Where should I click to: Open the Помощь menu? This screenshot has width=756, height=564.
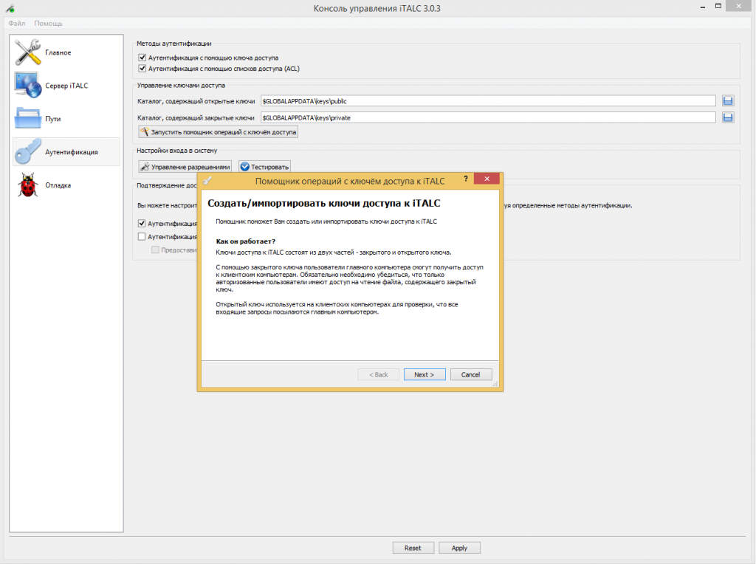pyautogui.click(x=48, y=23)
